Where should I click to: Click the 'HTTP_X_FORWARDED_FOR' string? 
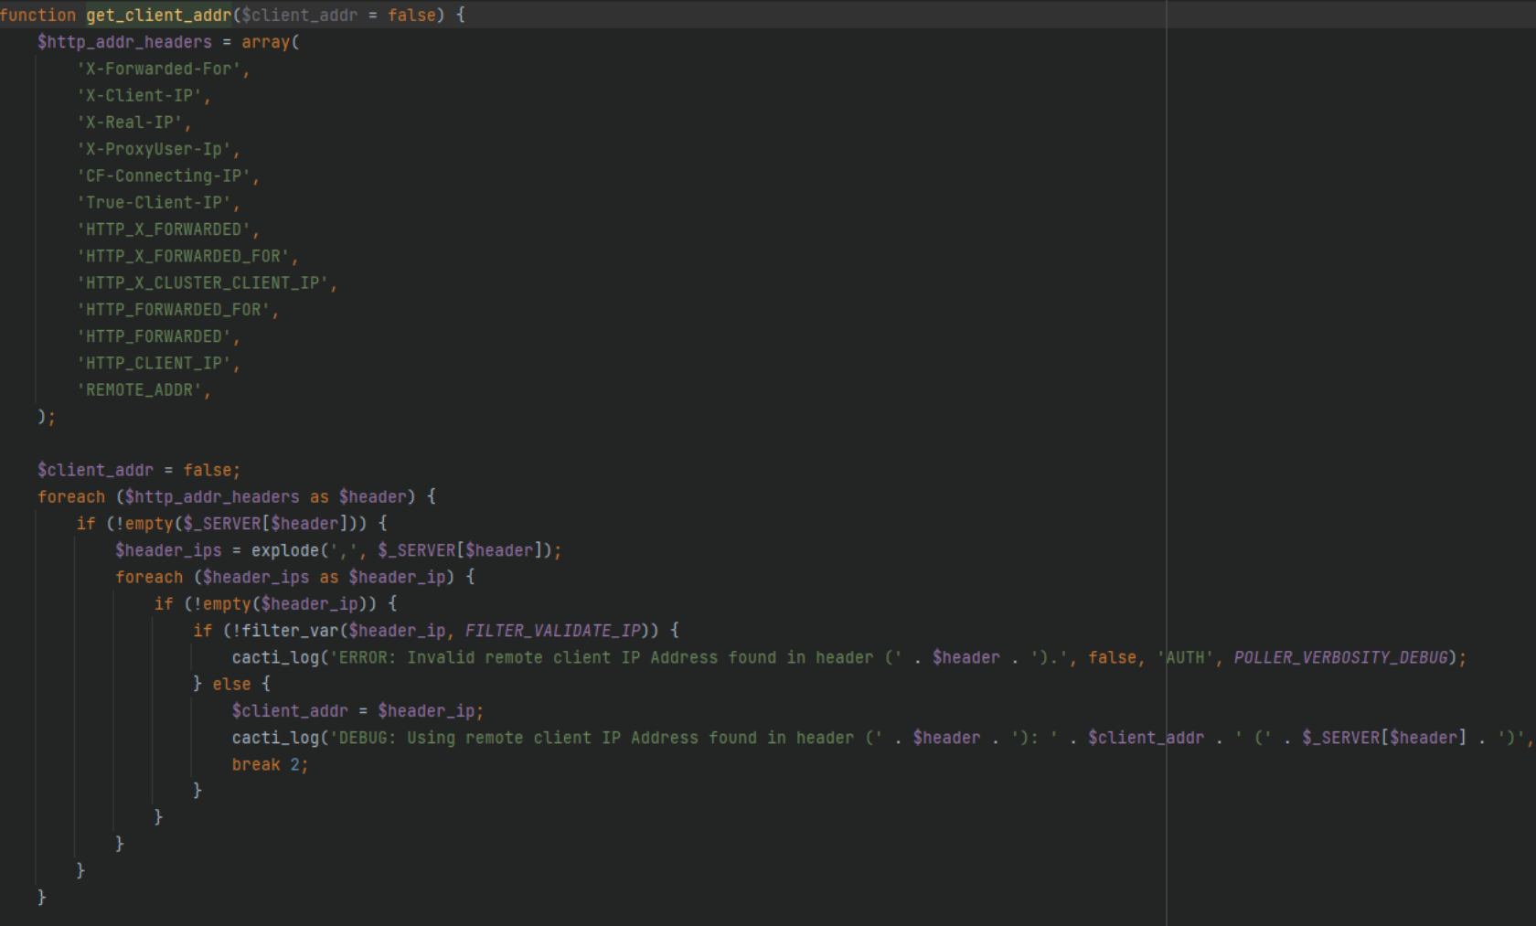pos(183,256)
